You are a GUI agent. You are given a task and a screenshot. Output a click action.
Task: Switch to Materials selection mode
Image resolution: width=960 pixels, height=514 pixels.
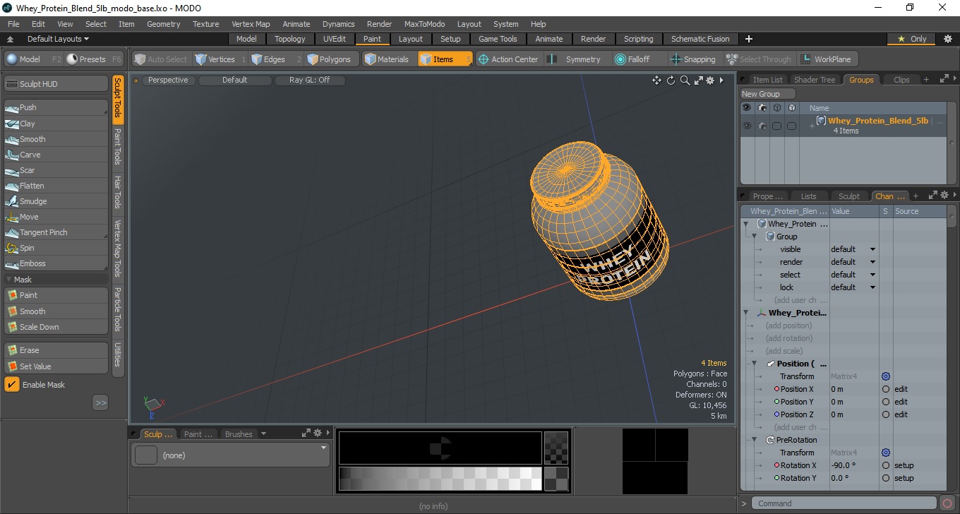click(x=388, y=59)
